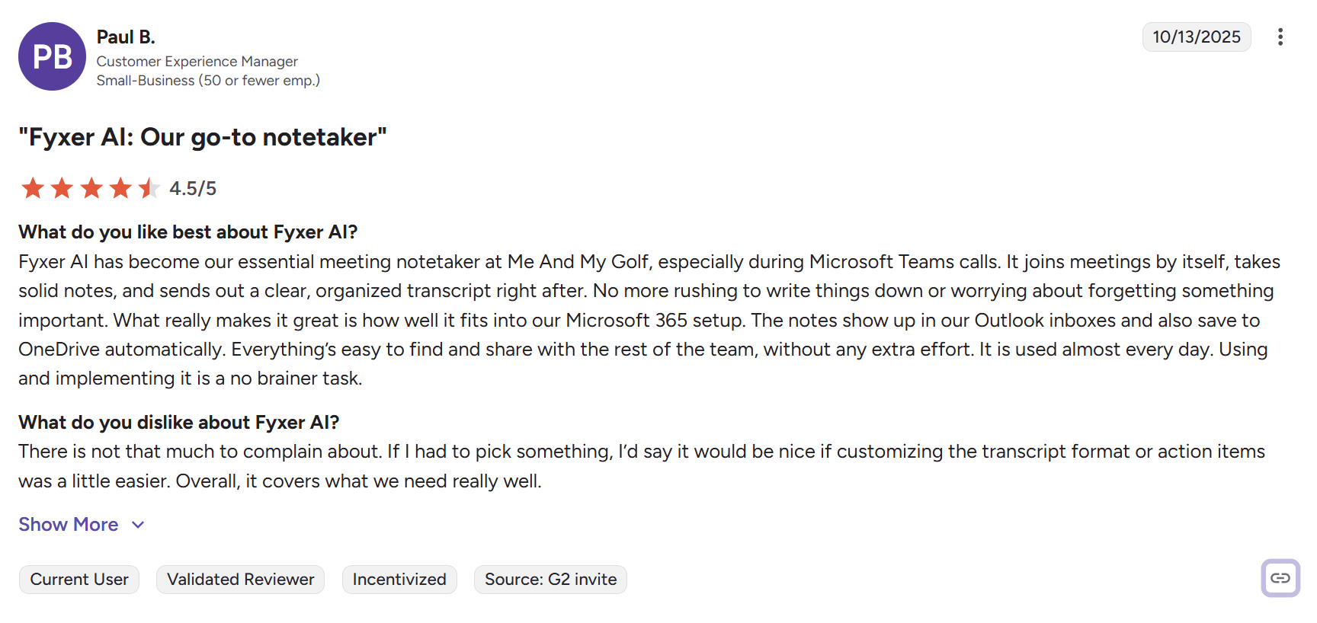
Task: Open the review titled Fyxer AI: Our go-to notetaker
Action: pyautogui.click(x=203, y=137)
